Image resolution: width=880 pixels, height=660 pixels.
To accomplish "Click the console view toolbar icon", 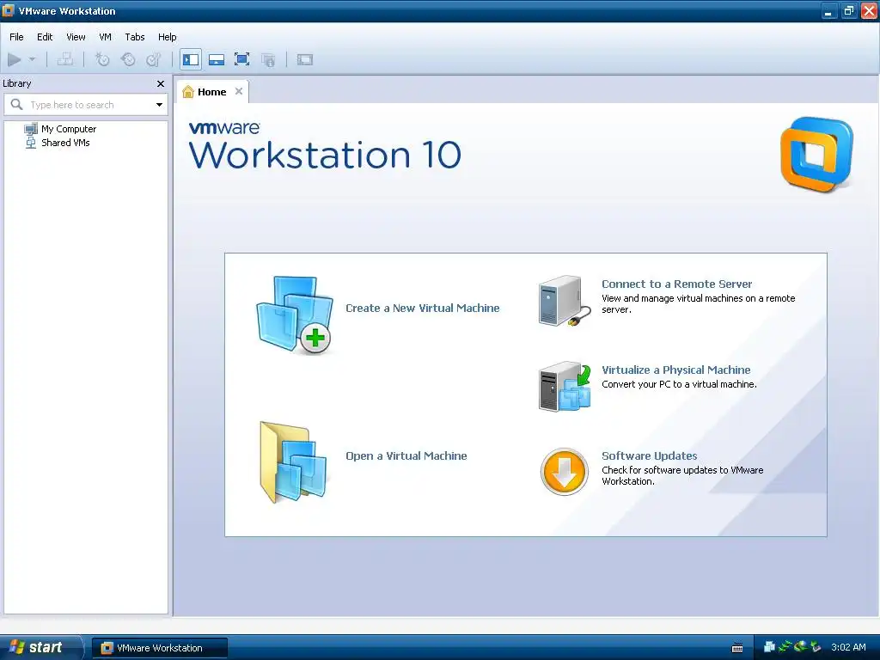I will pyautogui.click(x=305, y=59).
